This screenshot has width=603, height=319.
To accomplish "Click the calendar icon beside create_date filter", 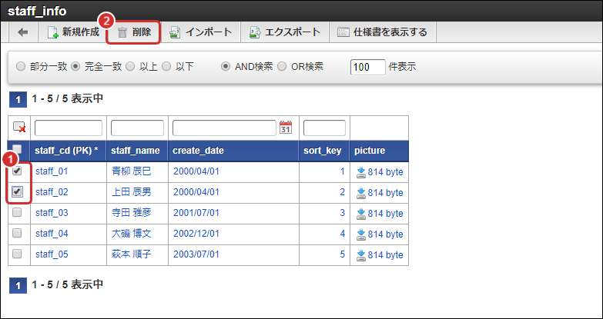I will [286, 128].
